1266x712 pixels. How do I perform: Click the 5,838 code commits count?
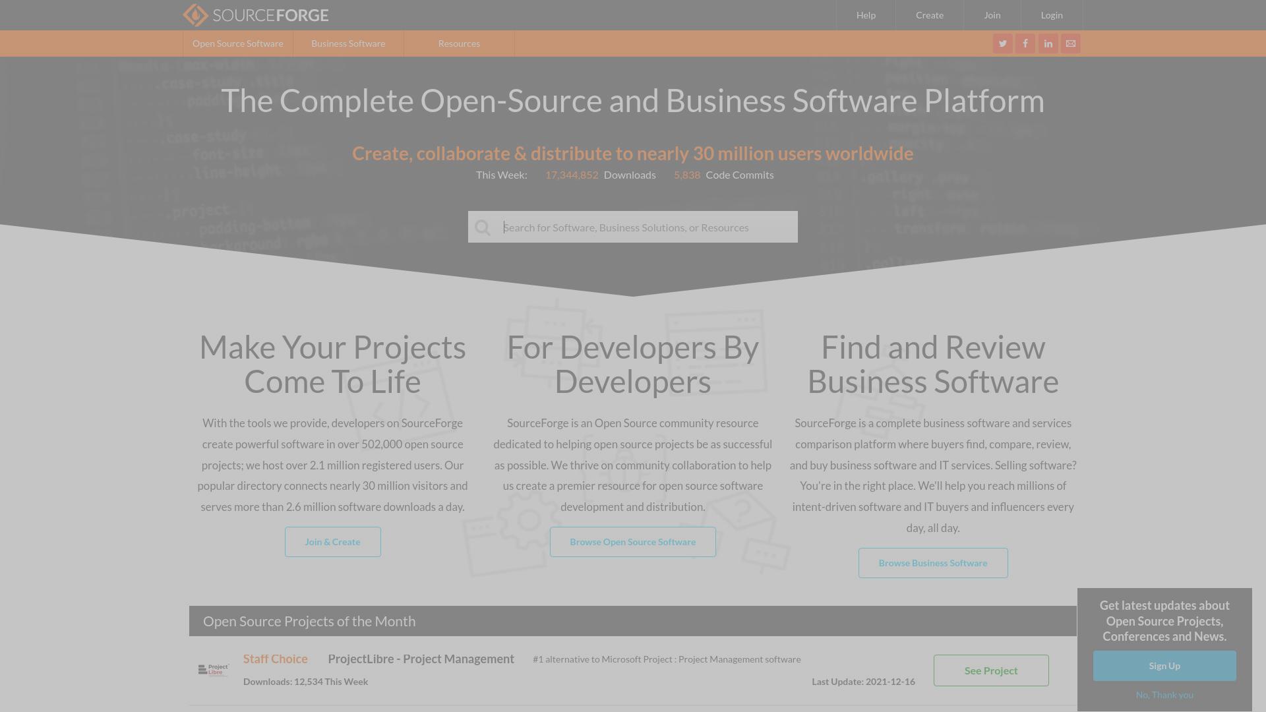click(x=687, y=175)
